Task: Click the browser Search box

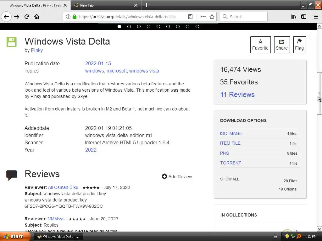Action: tap(244, 17)
